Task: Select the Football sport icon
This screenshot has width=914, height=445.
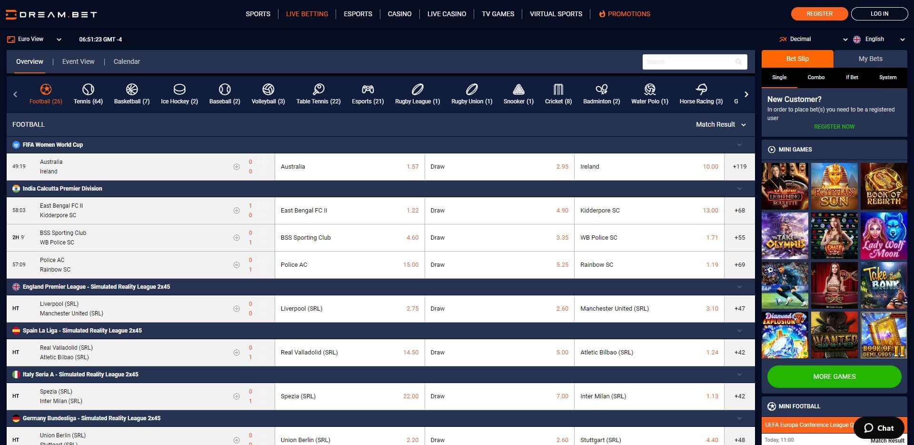Action: tap(46, 91)
